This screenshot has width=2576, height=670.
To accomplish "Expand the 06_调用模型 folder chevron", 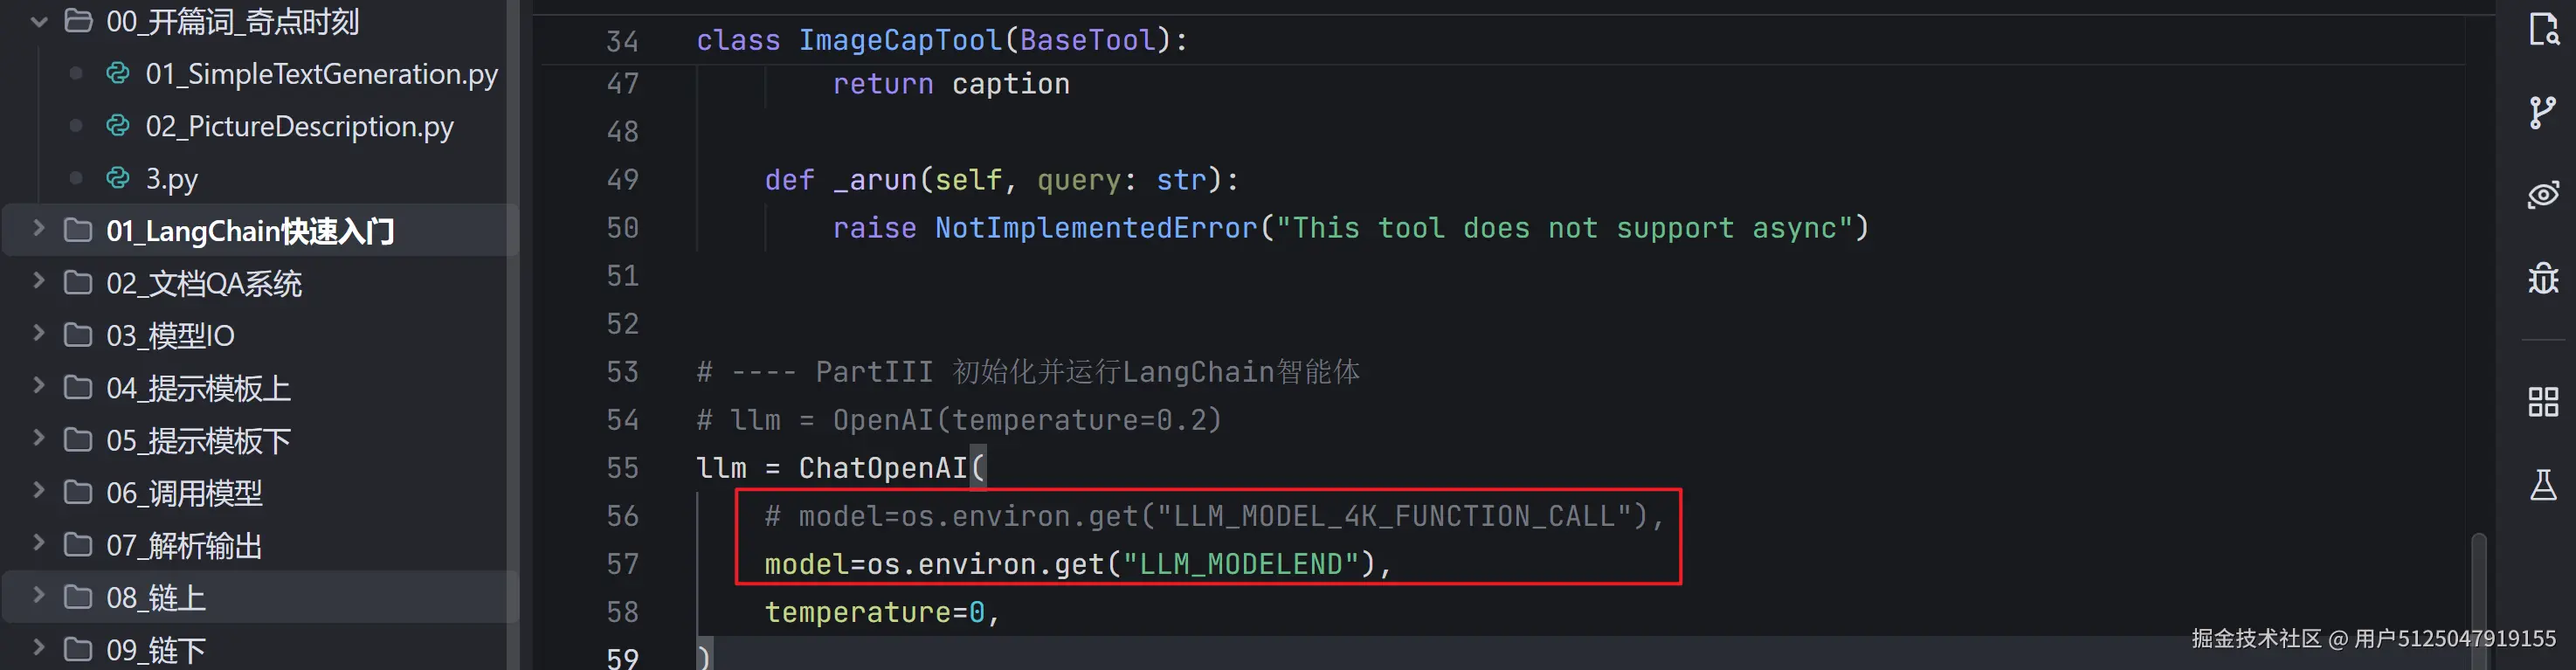I will (39, 490).
